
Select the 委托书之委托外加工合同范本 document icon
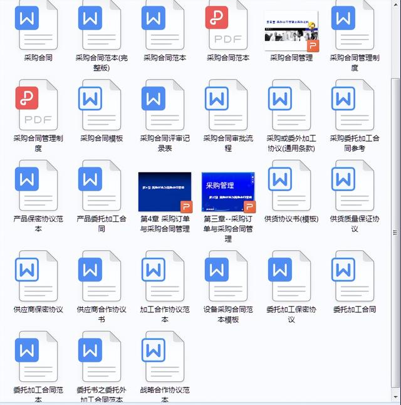point(100,357)
